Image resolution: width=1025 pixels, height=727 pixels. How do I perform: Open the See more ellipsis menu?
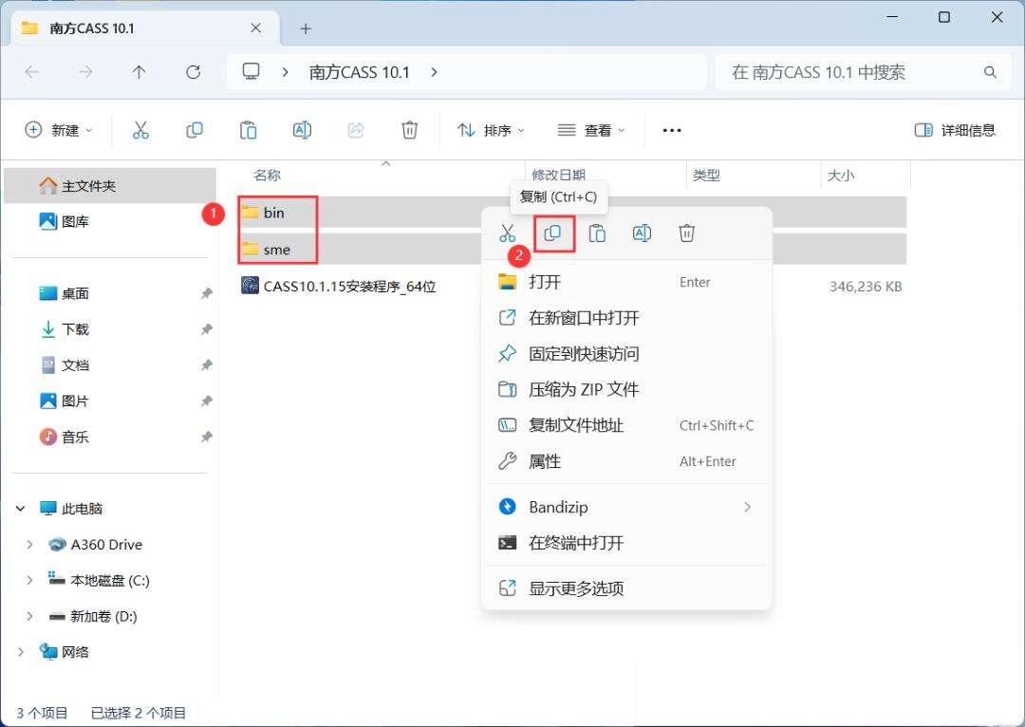click(x=672, y=130)
